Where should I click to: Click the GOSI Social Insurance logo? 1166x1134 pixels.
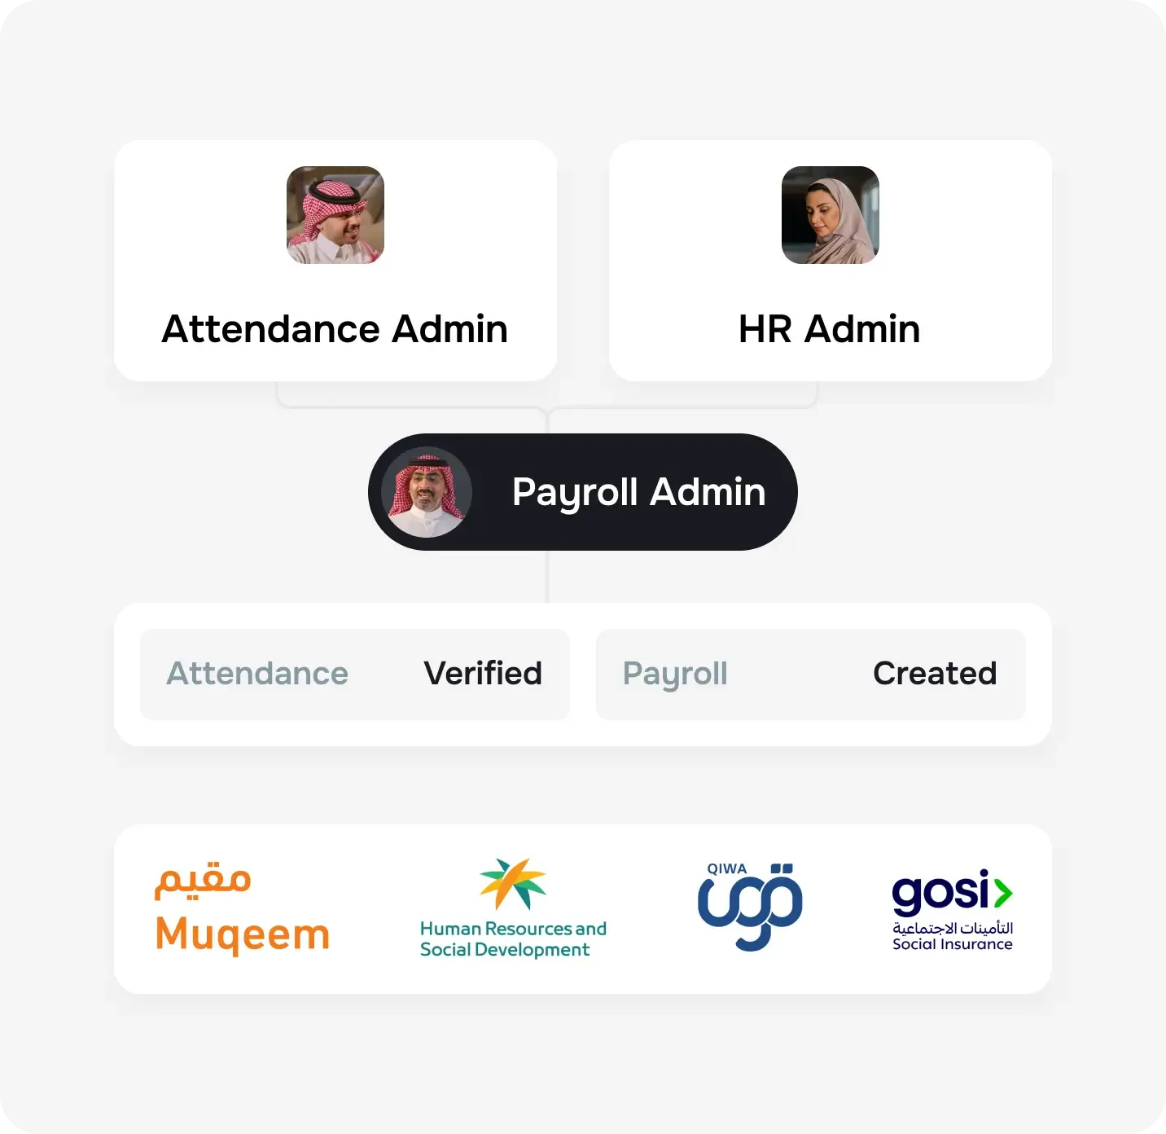click(x=952, y=909)
